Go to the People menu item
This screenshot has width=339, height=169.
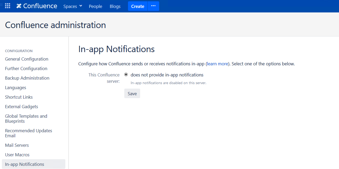point(95,6)
